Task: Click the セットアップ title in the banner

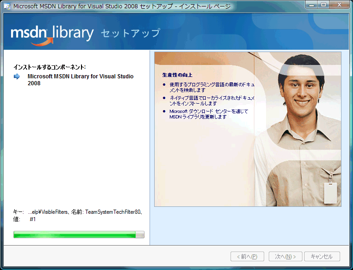Action: [130, 33]
